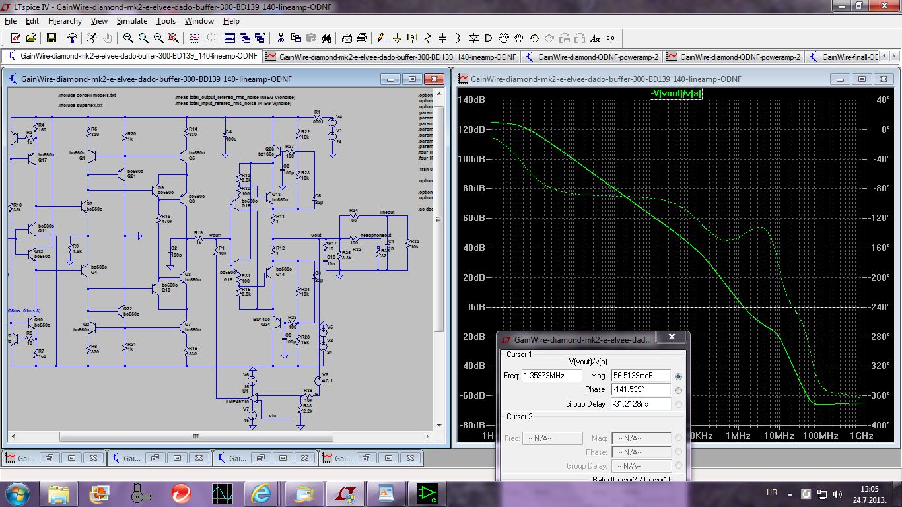The image size is (902, 507).
Task: Click the LME49710 op-amp label in the schematic
Action: click(237, 401)
